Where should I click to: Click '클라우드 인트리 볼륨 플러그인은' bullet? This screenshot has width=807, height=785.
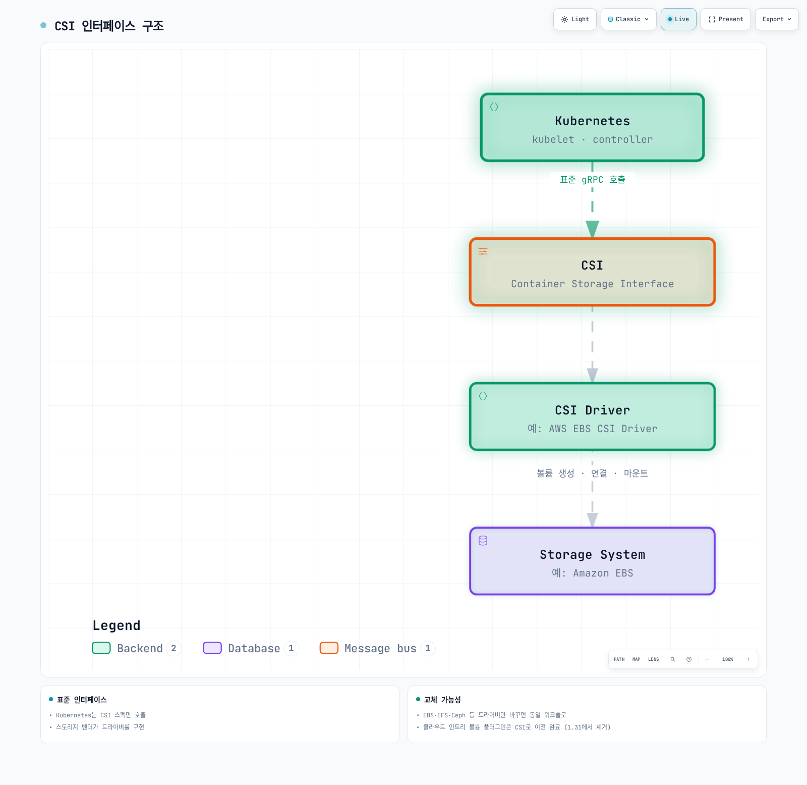pyautogui.click(x=516, y=727)
